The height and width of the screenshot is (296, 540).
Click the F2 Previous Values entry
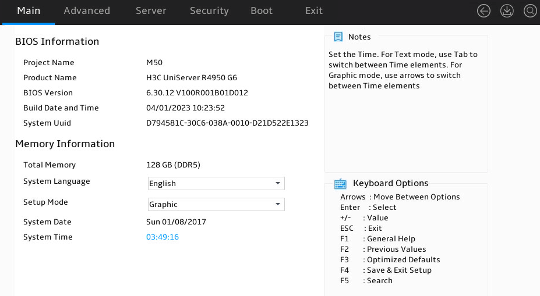[383, 249]
